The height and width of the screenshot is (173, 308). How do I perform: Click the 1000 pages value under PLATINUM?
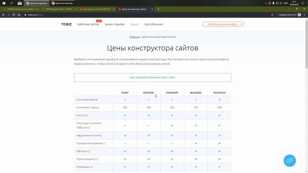pos(219,108)
